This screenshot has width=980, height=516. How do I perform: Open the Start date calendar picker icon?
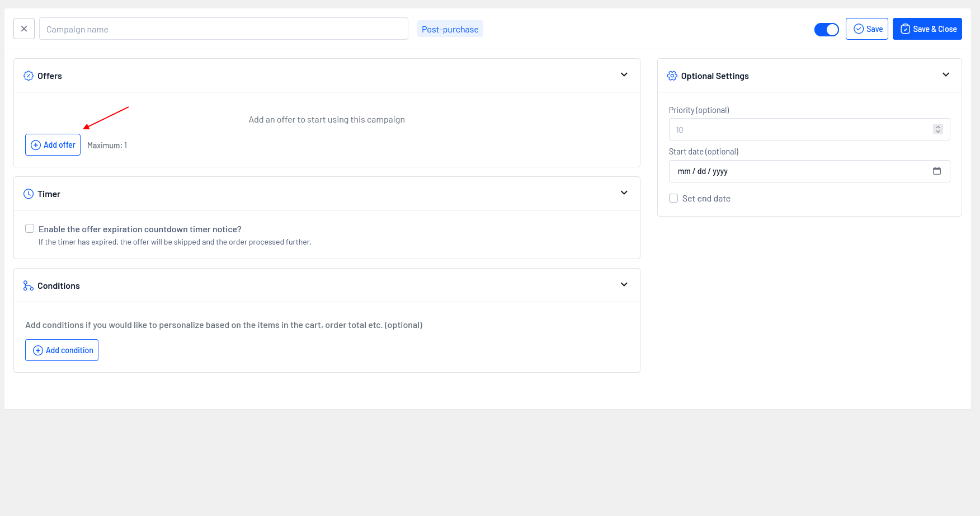(x=936, y=171)
